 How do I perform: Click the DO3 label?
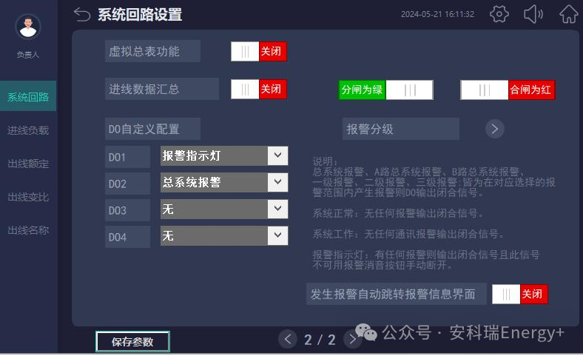tap(128, 210)
